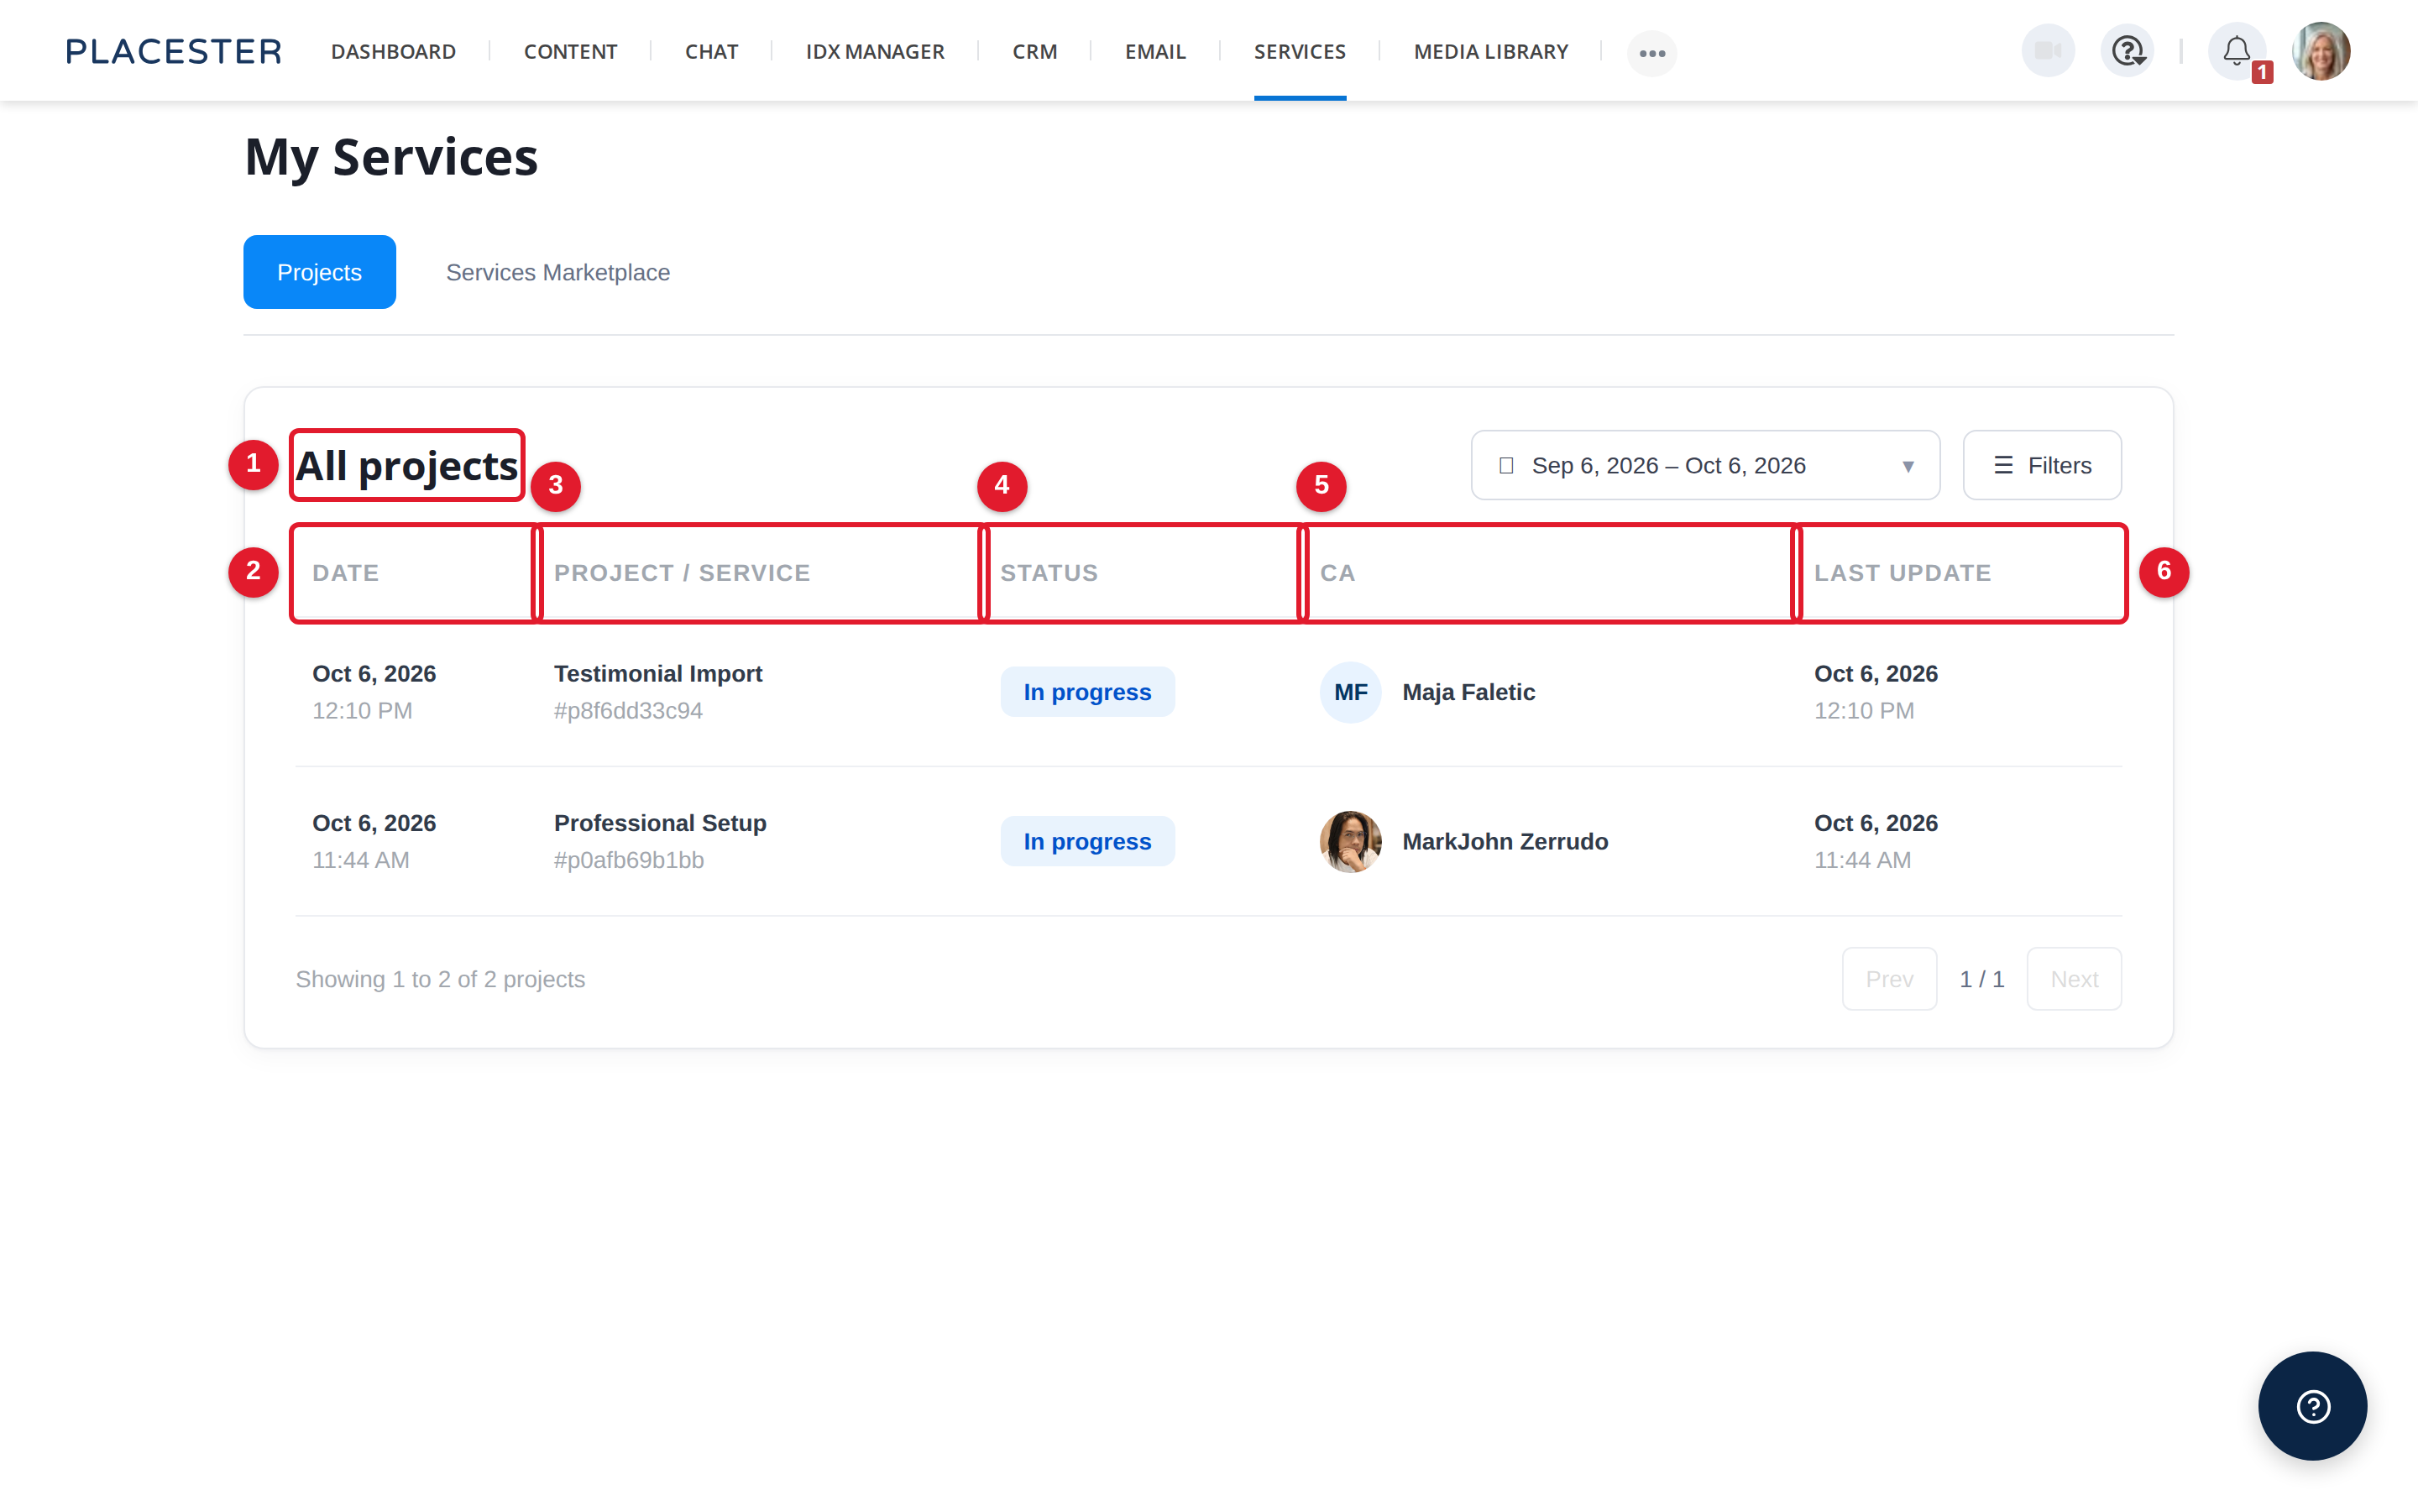
Task: Open the Professional Setup project
Action: [661, 823]
